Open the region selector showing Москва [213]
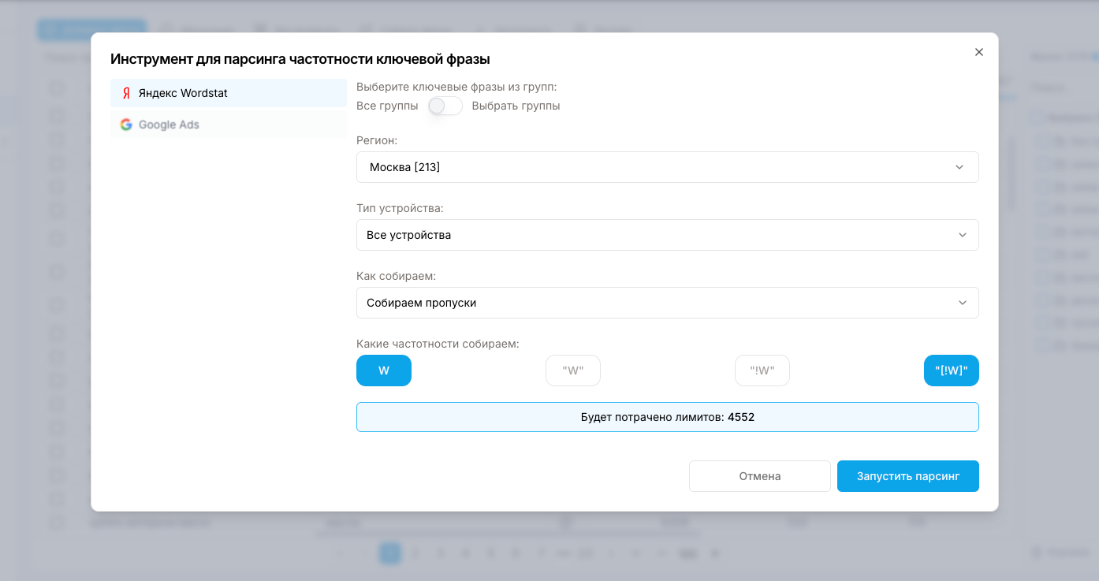The height and width of the screenshot is (581, 1099). click(x=668, y=167)
